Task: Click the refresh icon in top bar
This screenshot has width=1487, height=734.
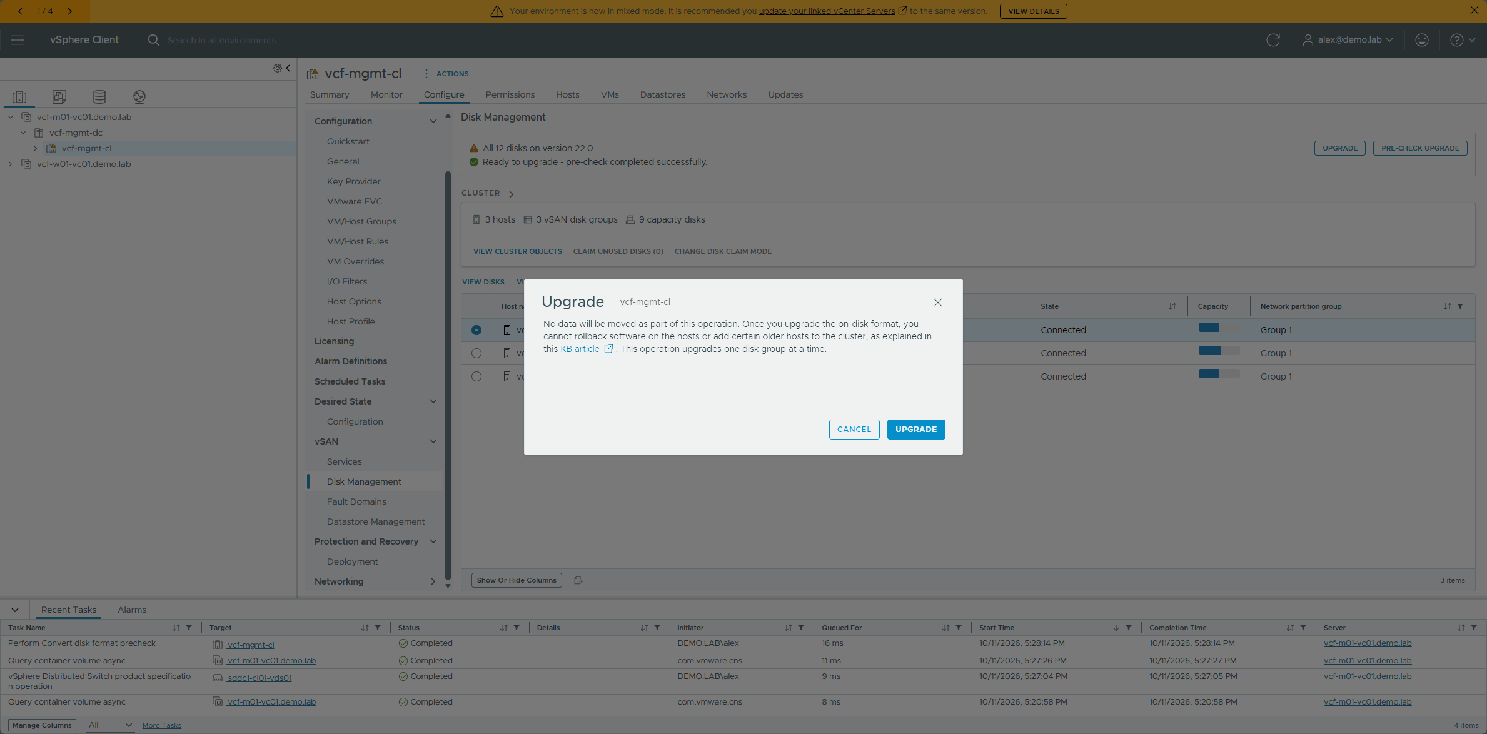Action: pyautogui.click(x=1273, y=40)
